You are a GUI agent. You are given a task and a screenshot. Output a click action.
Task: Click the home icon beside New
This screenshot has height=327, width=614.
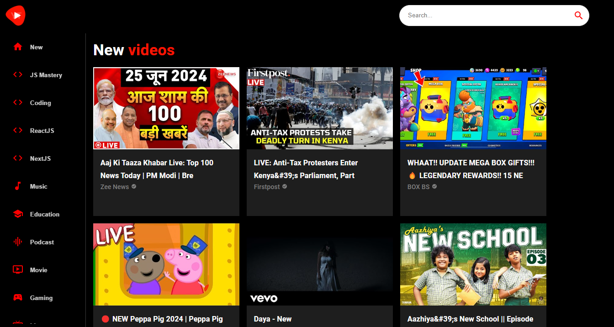tap(18, 47)
